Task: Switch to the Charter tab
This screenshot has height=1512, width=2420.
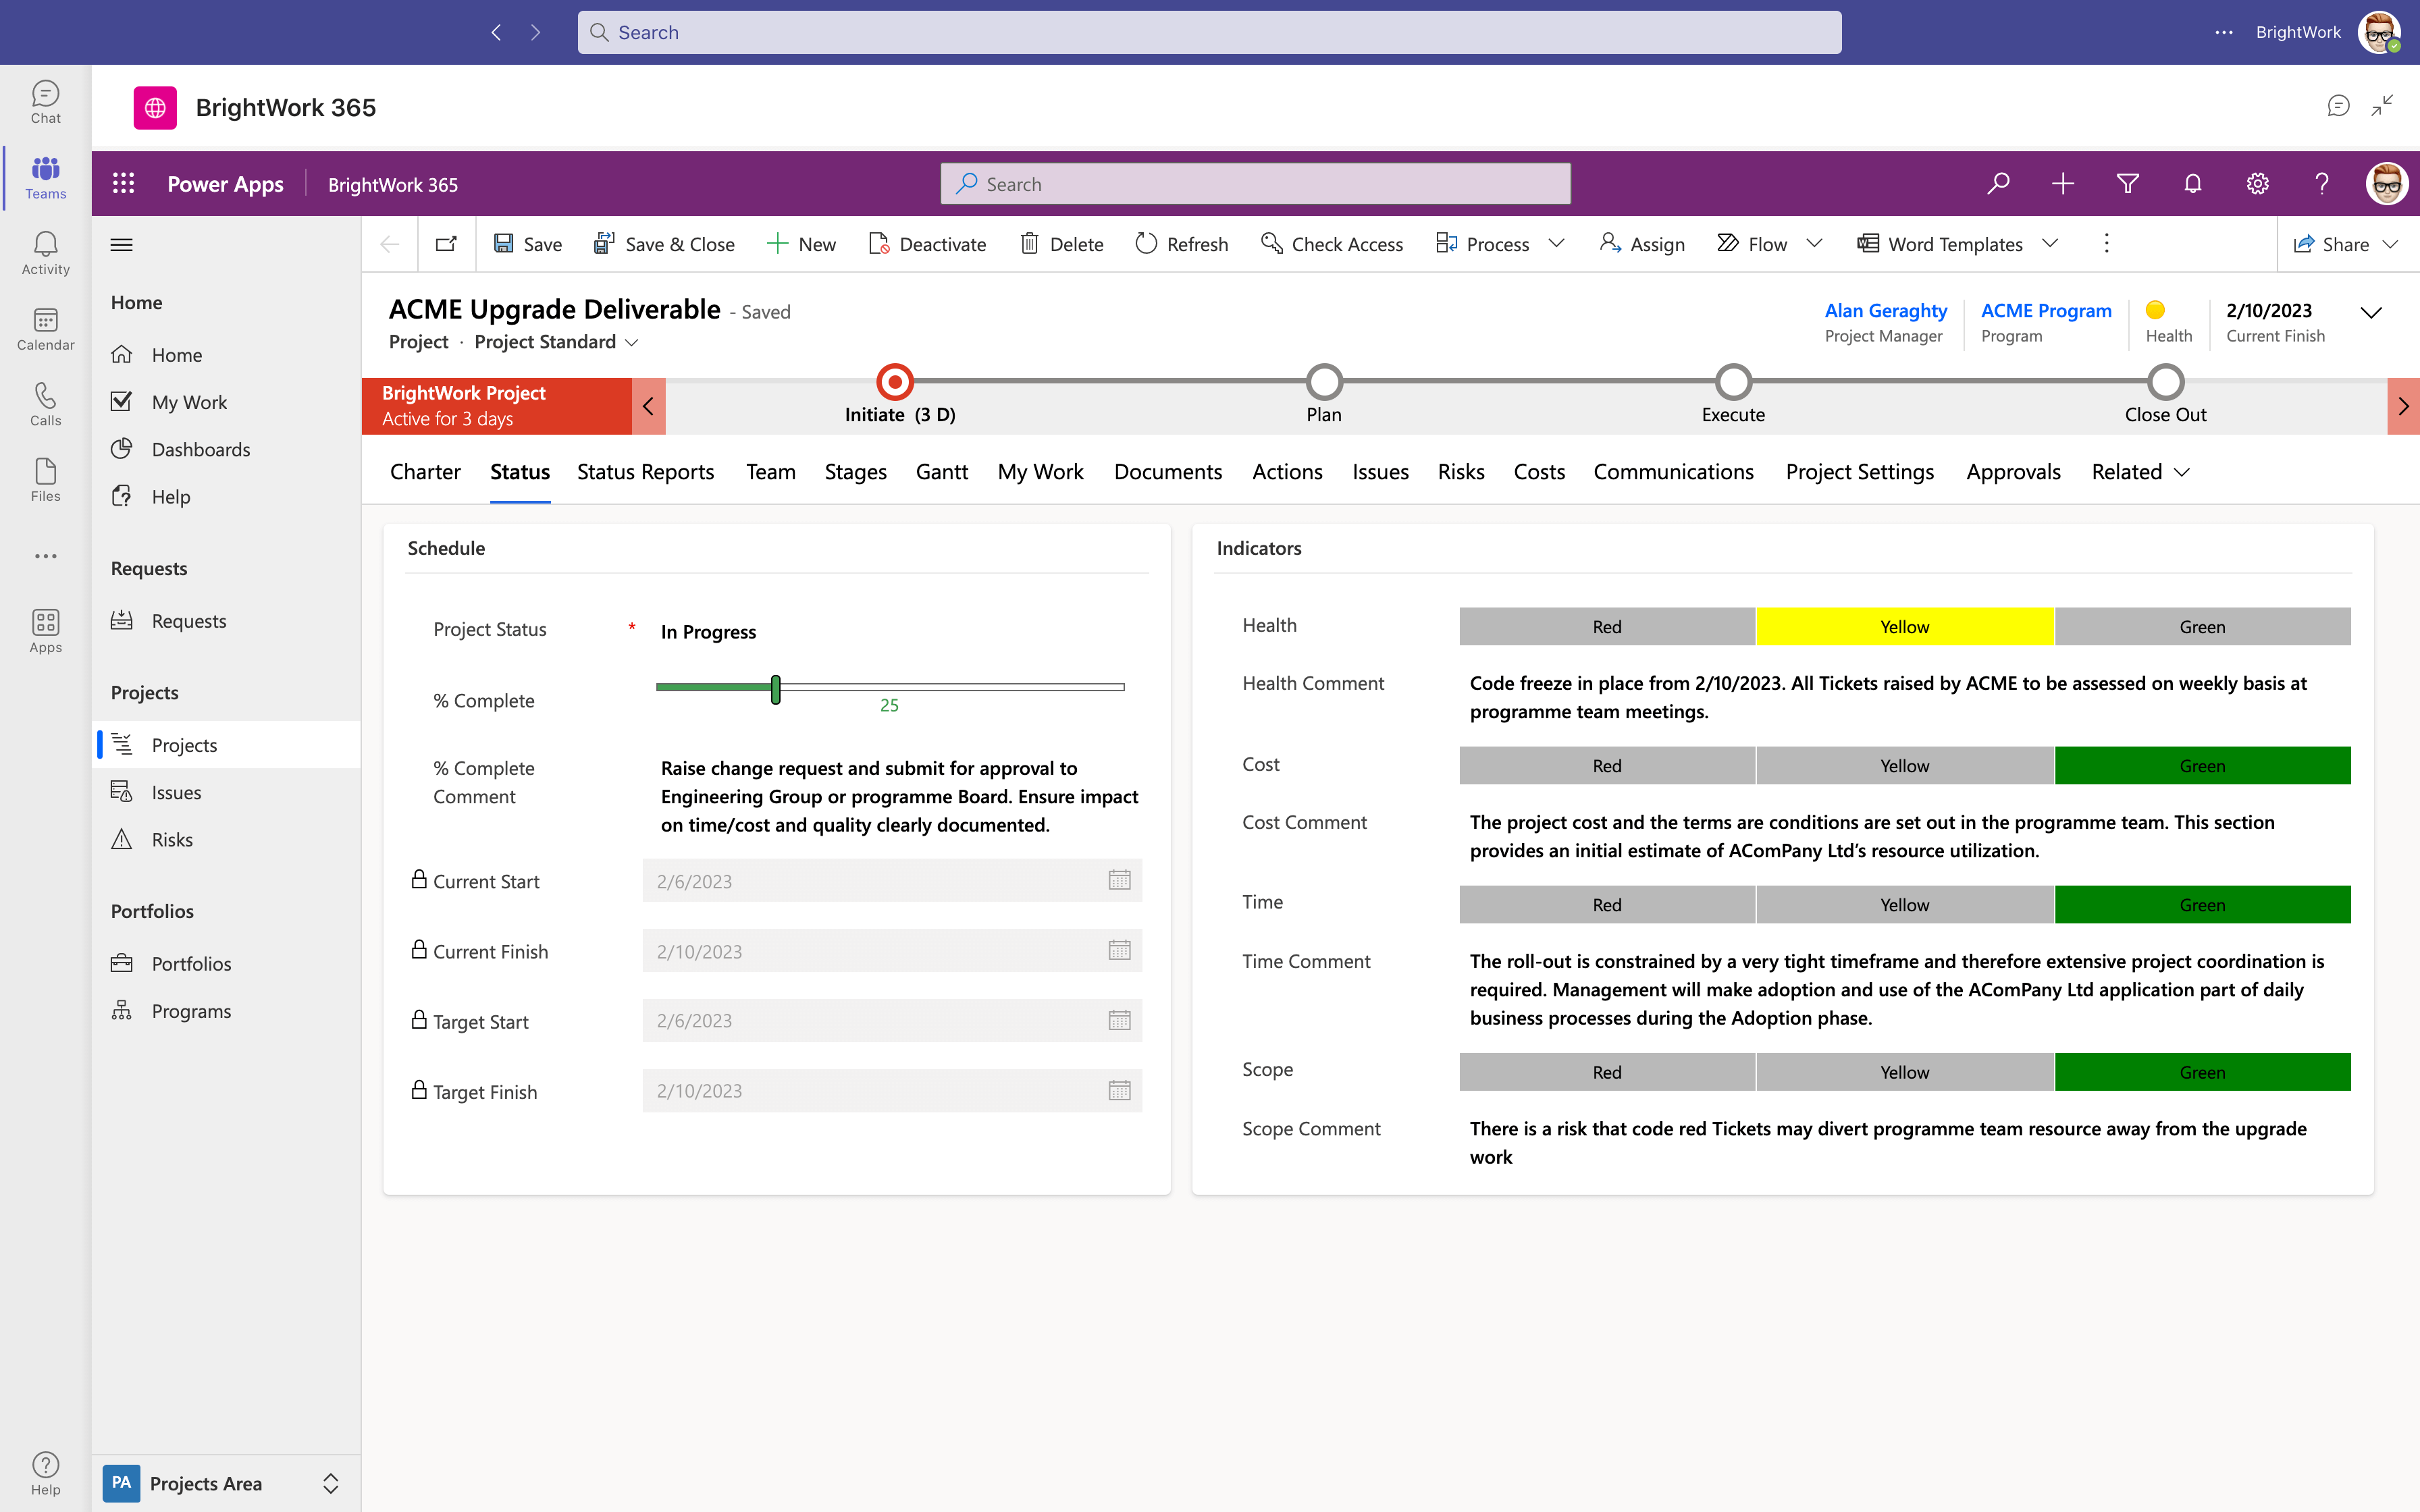Action: (425, 472)
